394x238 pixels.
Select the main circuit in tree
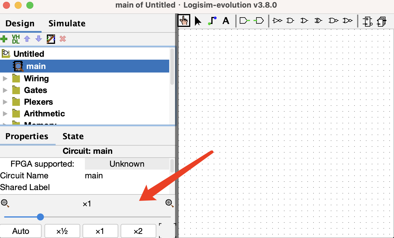pyautogui.click(x=36, y=66)
